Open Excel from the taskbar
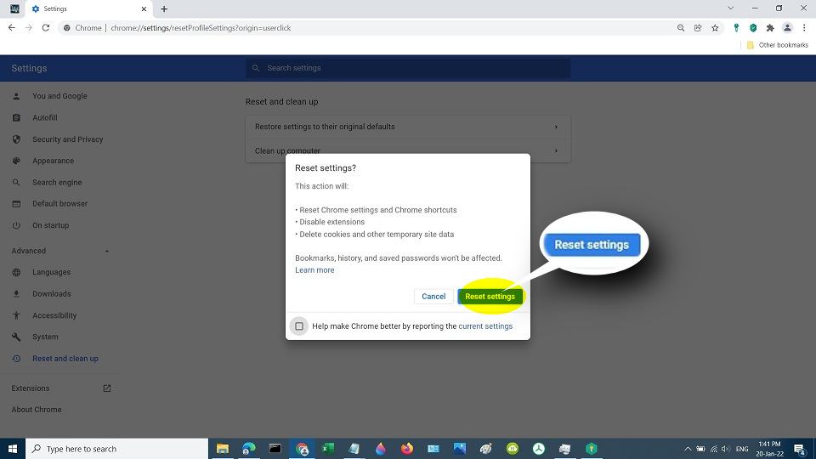The height and width of the screenshot is (459, 816). (x=328, y=449)
